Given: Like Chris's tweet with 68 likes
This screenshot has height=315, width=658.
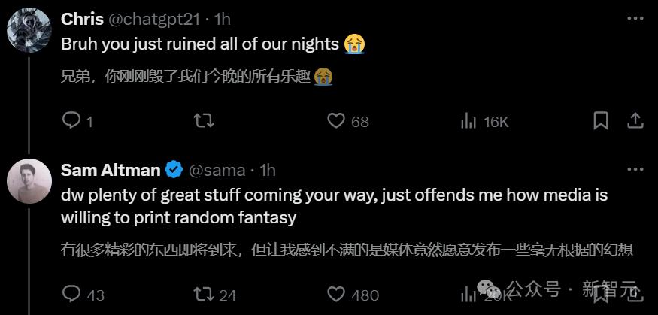Looking at the screenshot, I should click(x=336, y=121).
